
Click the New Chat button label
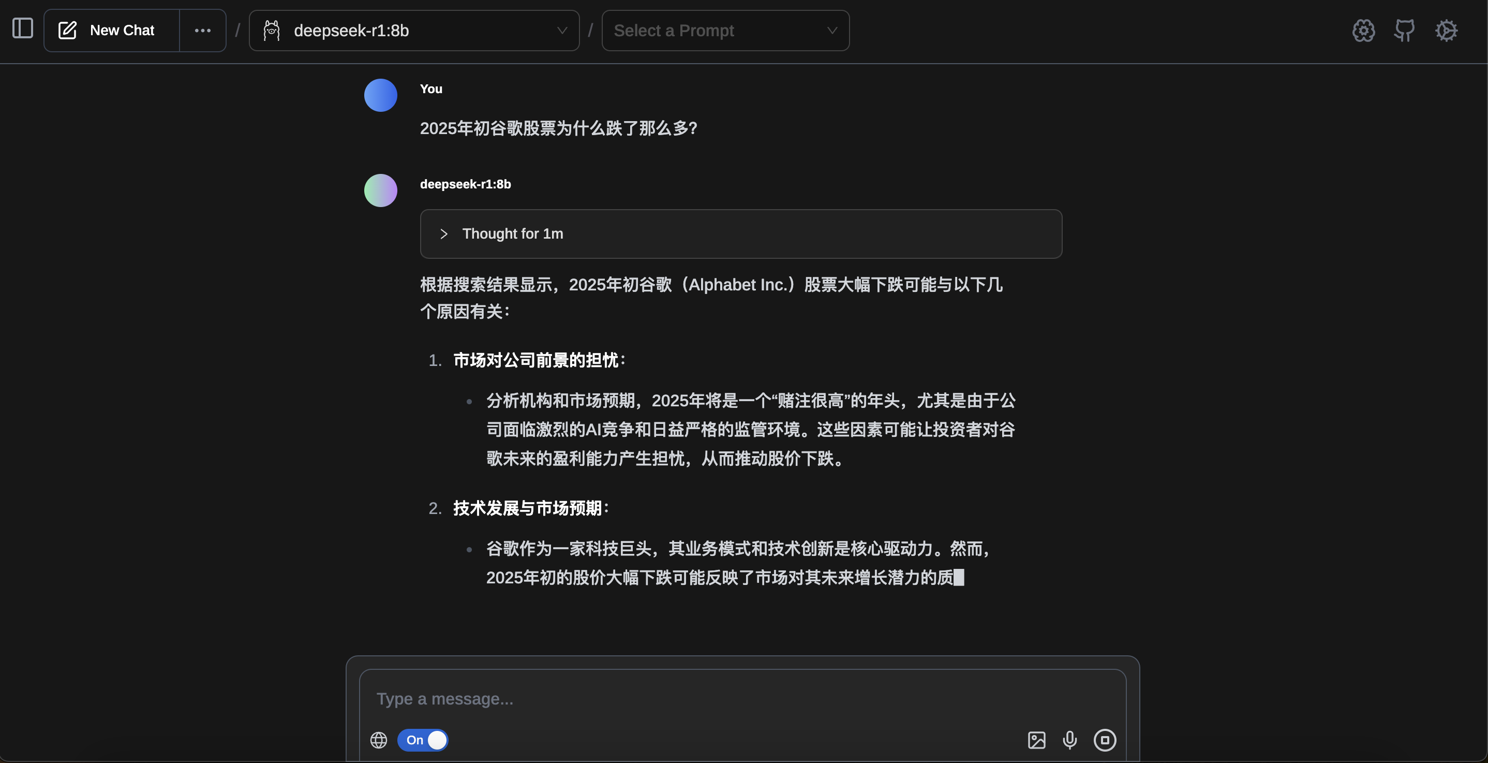coord(123,30)
